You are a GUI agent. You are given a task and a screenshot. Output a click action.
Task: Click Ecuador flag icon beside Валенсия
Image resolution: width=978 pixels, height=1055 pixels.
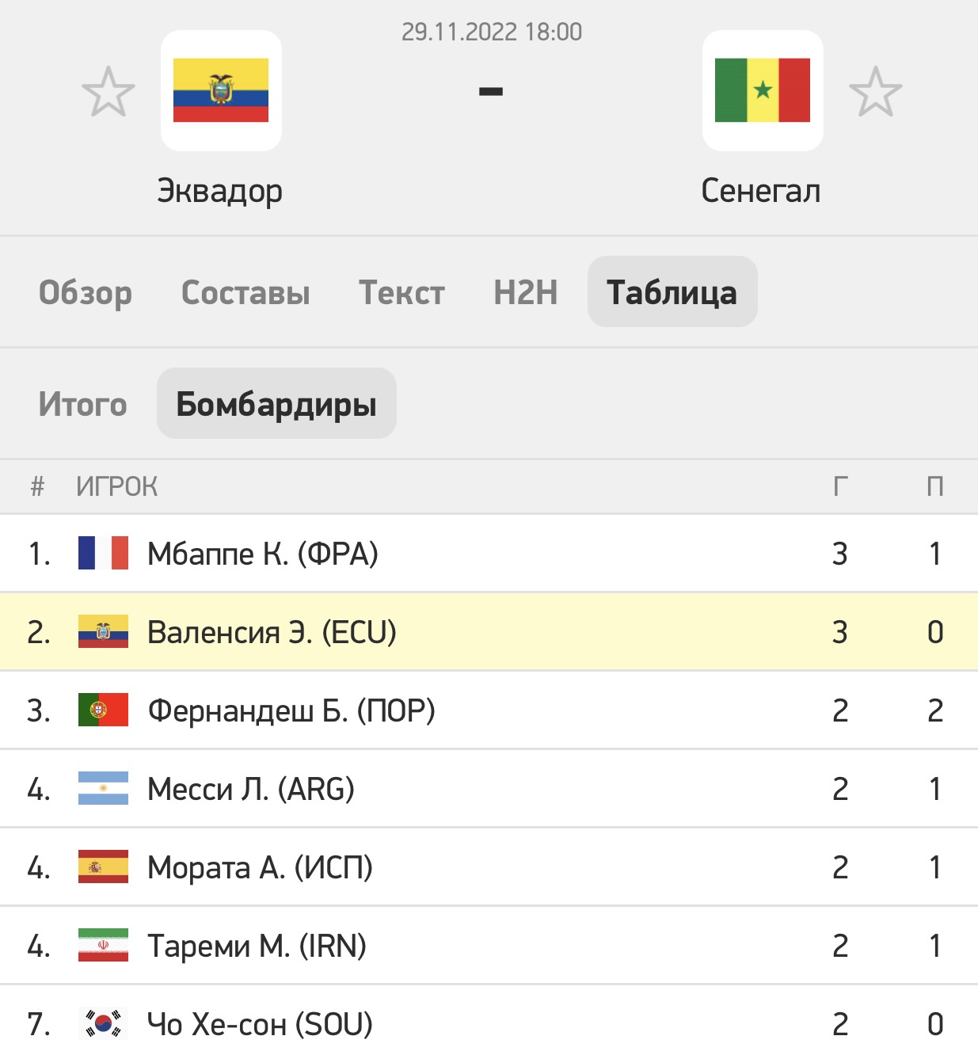coord(103,631)
